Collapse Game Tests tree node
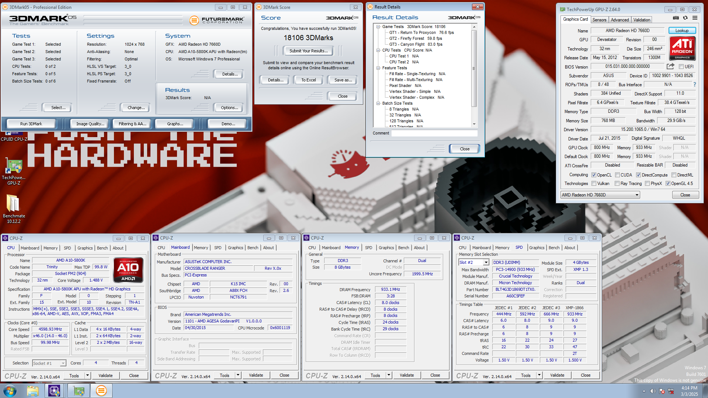Screen dimensions: 708x398 tap(378, 27)
